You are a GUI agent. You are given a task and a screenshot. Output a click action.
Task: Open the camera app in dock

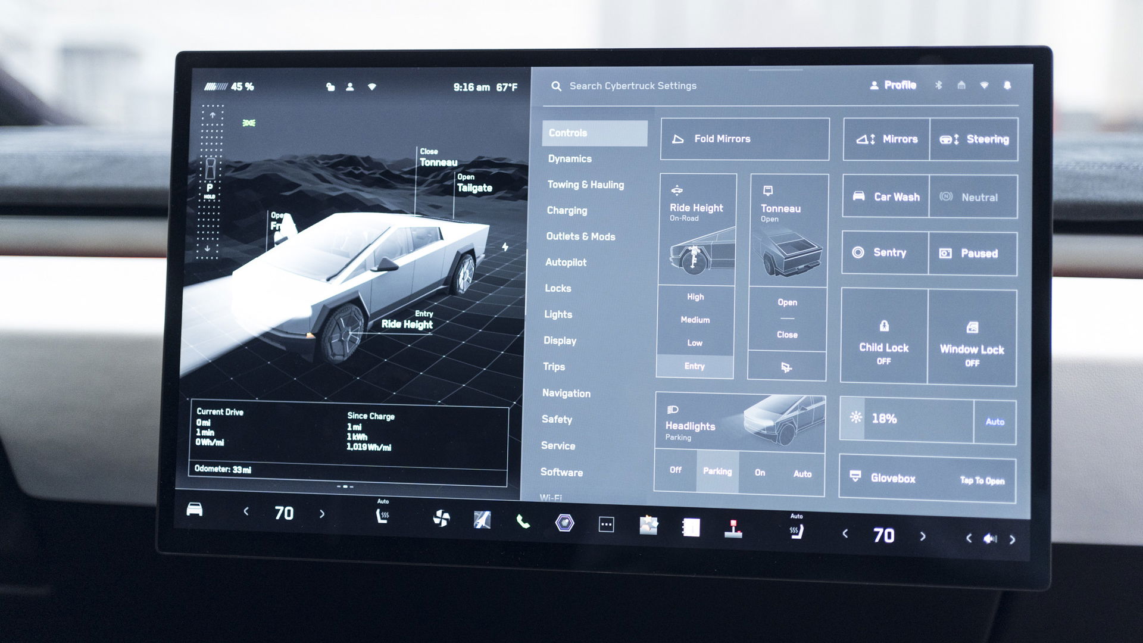tap(564, 523)
